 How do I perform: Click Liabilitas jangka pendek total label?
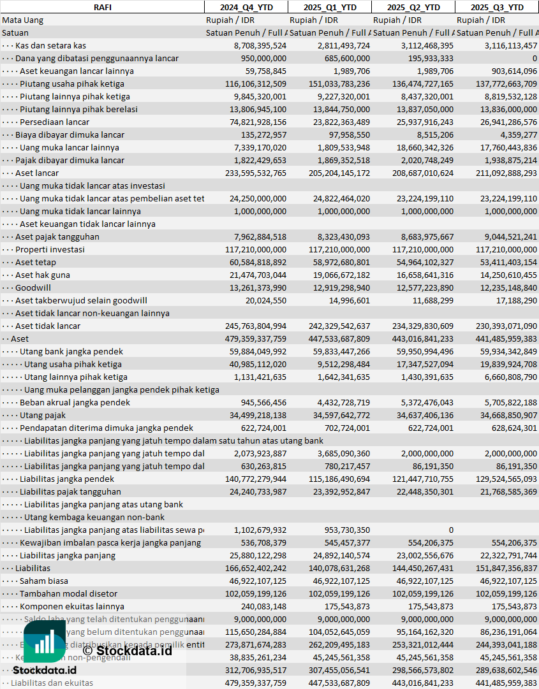(67, 479)
